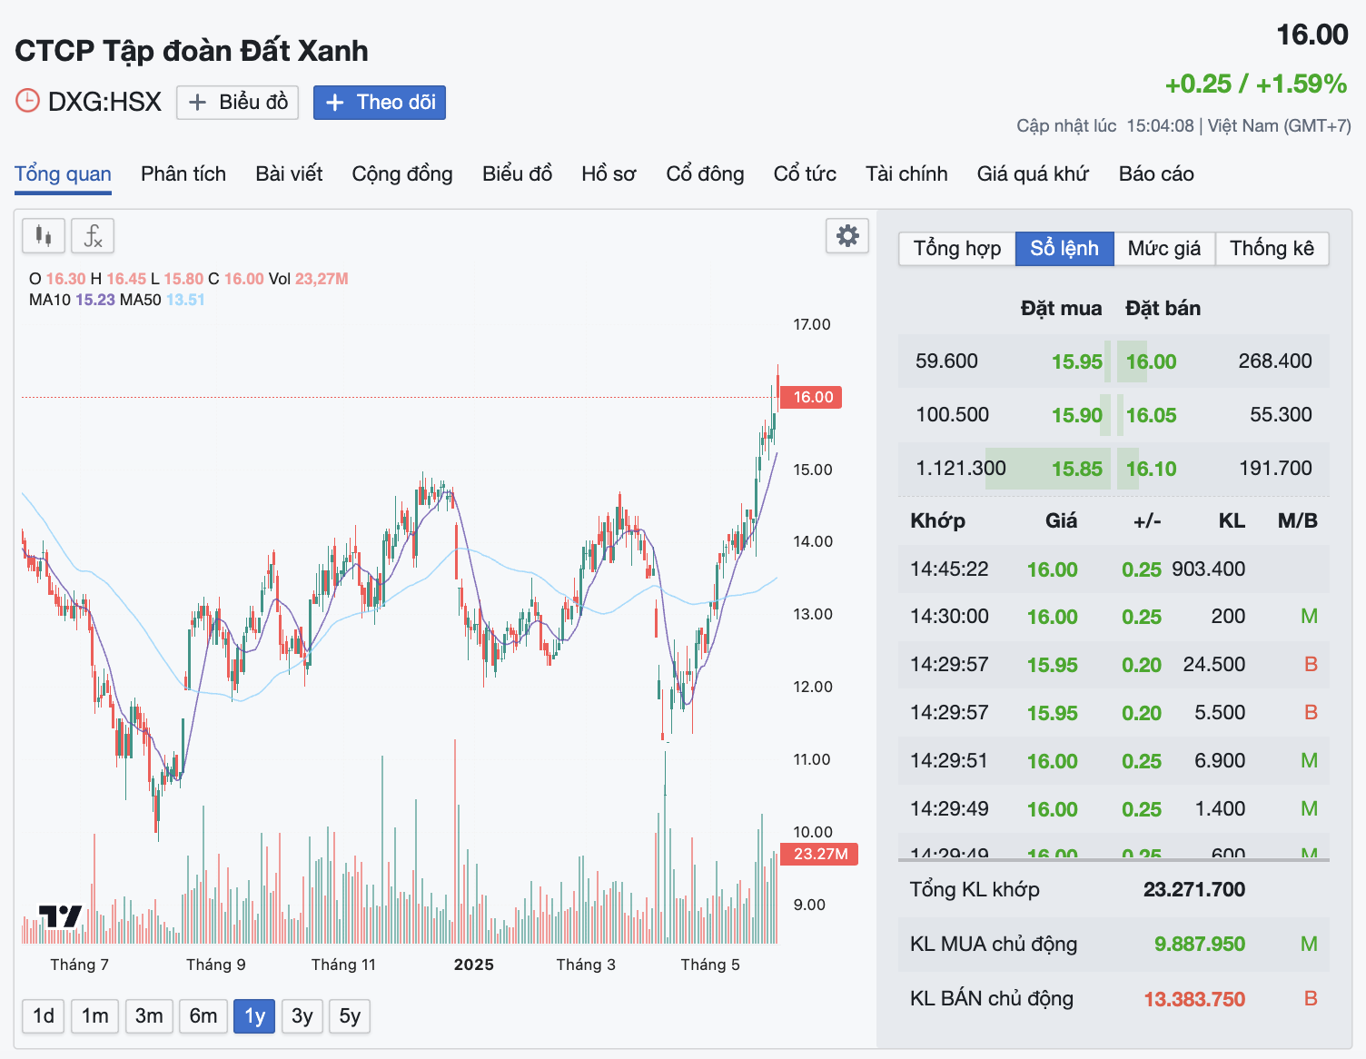Click the TradingView logo on chart

point(60,915)
